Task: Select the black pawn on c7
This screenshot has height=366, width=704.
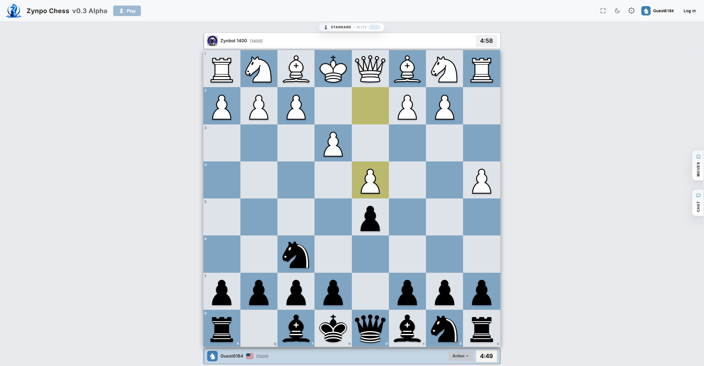Action: [x=407, y=291]
